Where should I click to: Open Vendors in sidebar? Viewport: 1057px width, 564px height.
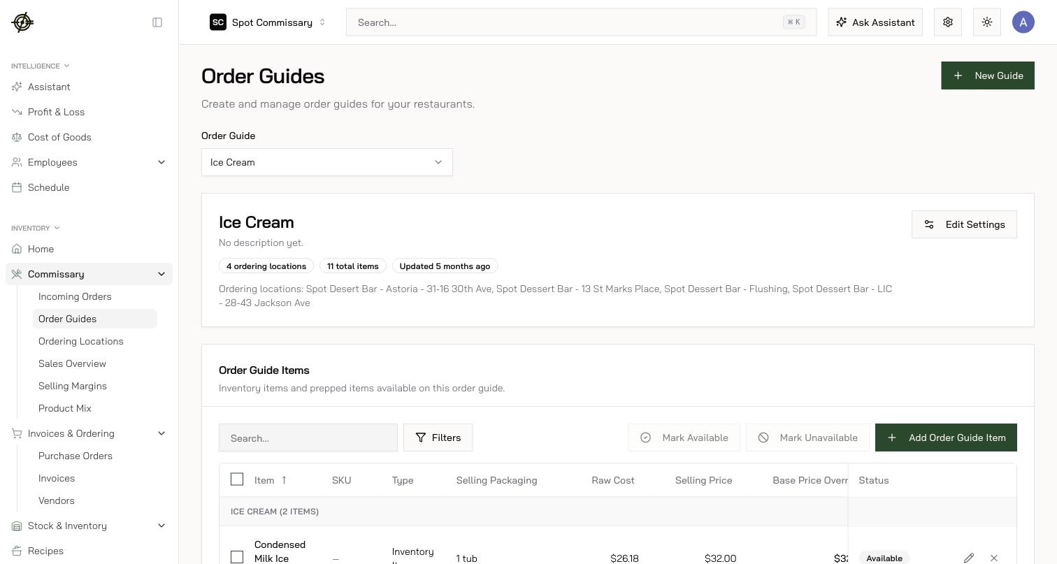click(x=57, y=500)
